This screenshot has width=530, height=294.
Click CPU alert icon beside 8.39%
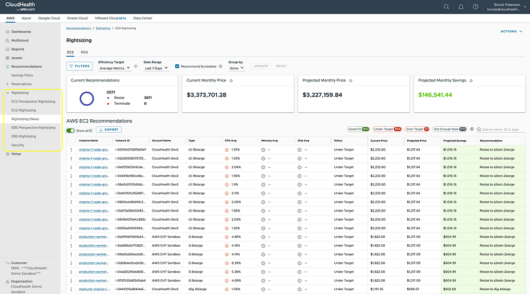point(227,263)
